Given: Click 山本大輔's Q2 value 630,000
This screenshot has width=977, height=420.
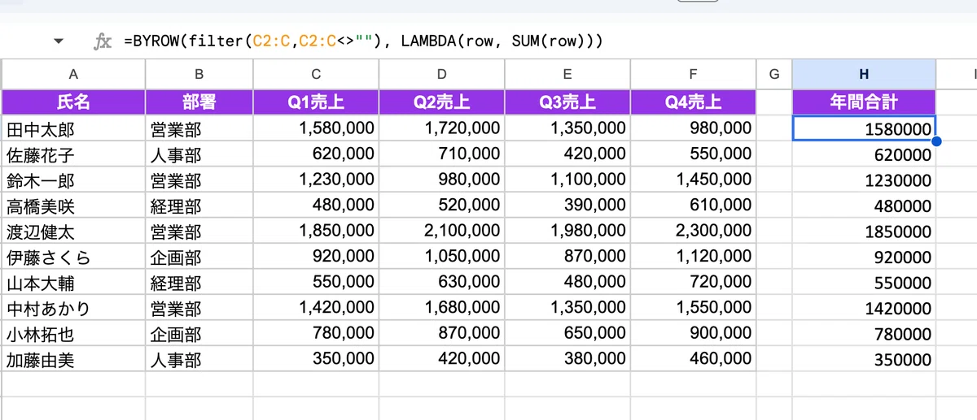Looking at the screenshot, I should [441, 283].
